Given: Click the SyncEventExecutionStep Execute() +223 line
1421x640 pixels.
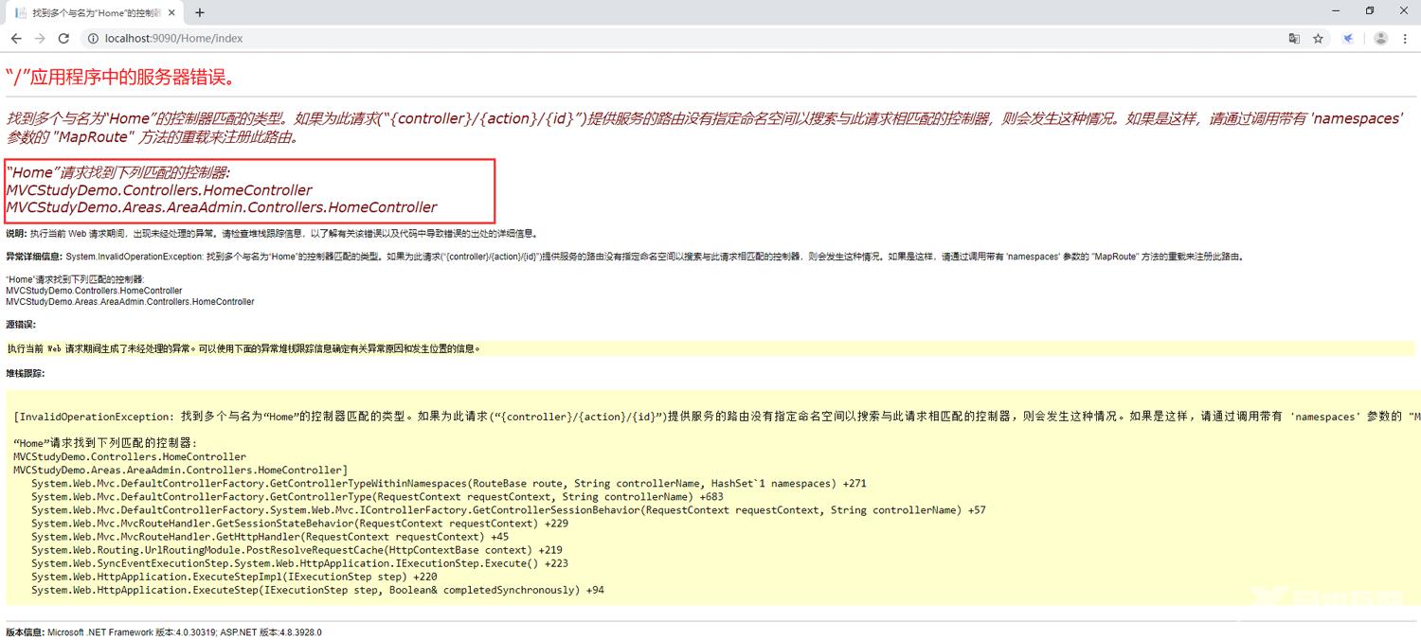Looking at the screenshot, I should 299,563.
